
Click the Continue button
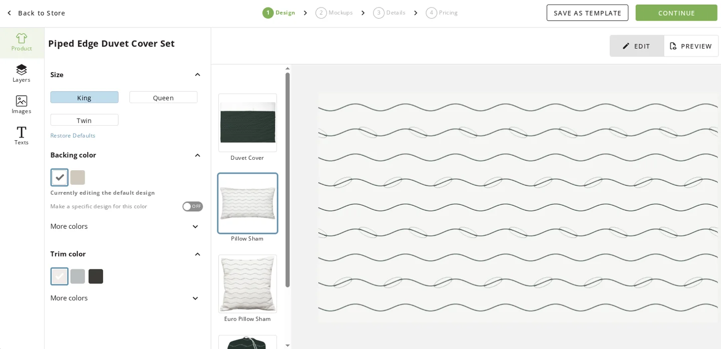point(676,13)
